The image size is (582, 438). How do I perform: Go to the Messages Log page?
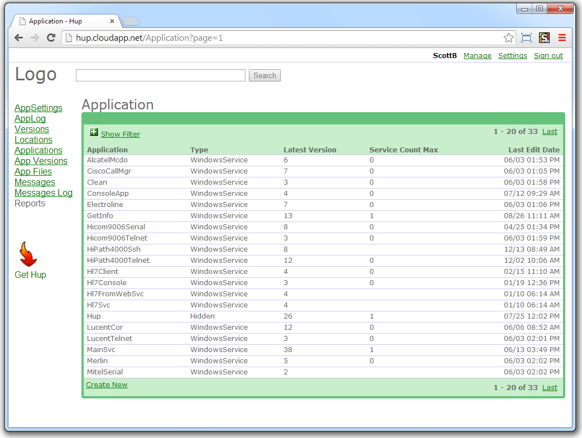coord(44,193)
